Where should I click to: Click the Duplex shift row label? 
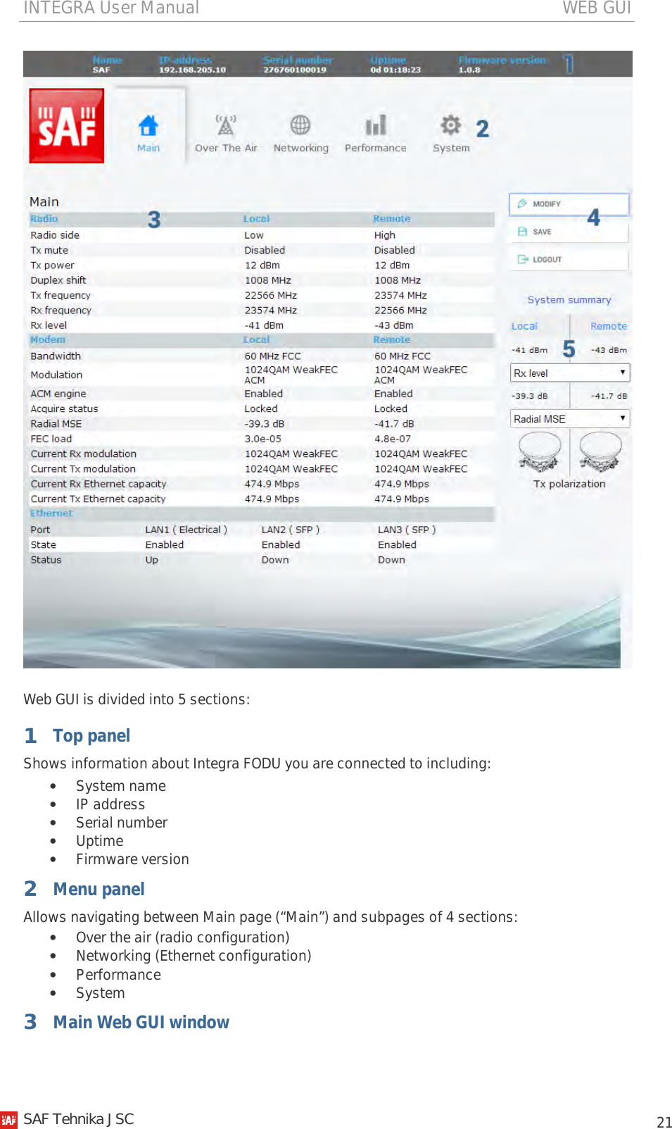coord(58,280)
